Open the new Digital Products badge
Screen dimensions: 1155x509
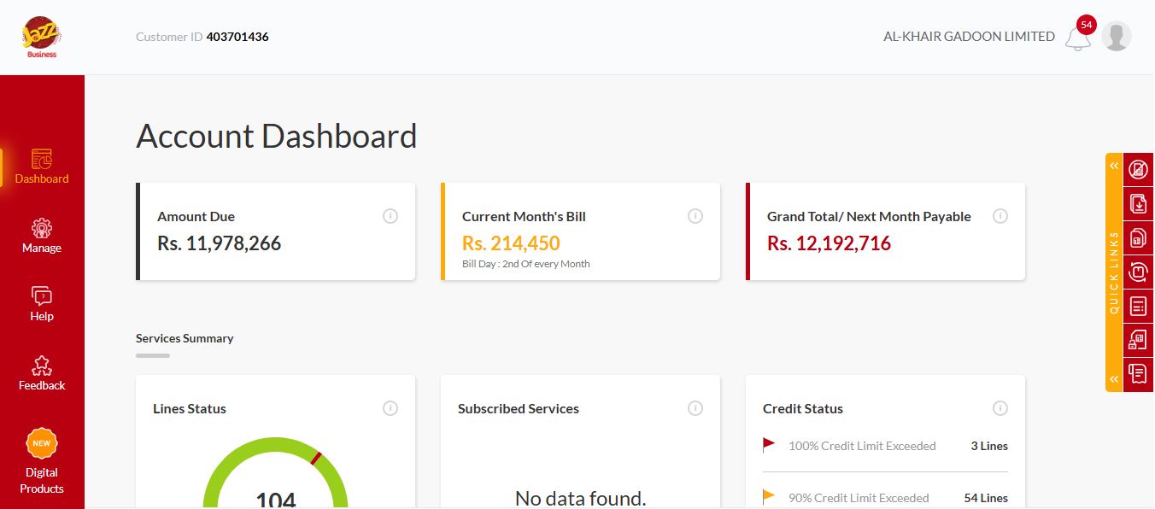coord(42,444)
